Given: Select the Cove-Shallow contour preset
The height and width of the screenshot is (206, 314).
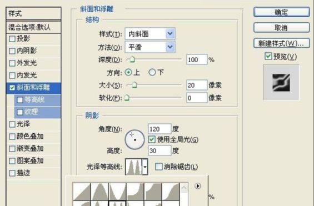Looking at the screenshot, I should [x=153, y=192].
